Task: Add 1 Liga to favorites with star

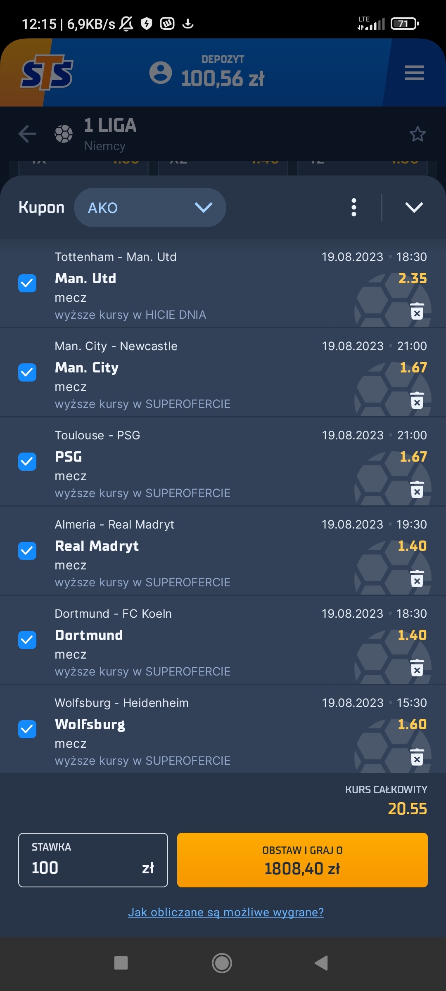Action: (417, 134)
